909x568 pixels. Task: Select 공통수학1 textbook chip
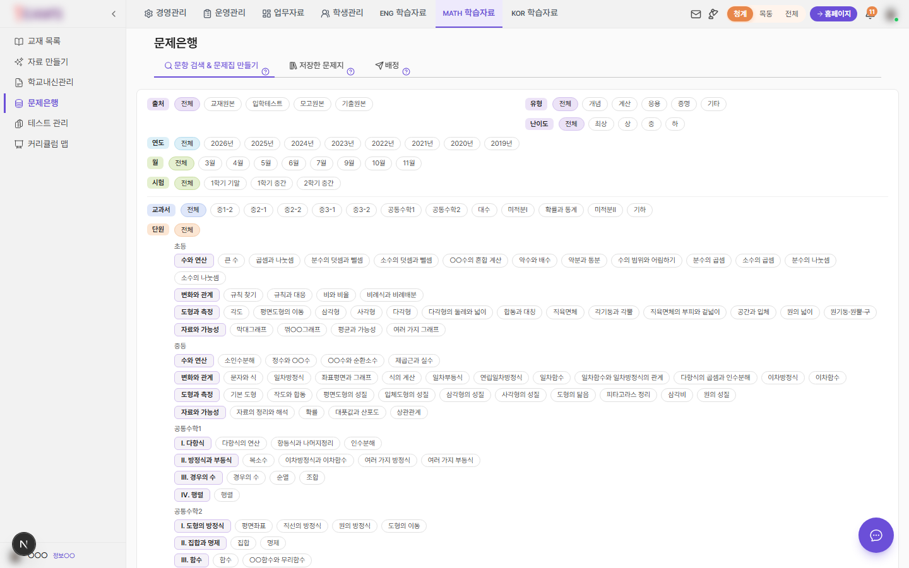pos(401,210)
